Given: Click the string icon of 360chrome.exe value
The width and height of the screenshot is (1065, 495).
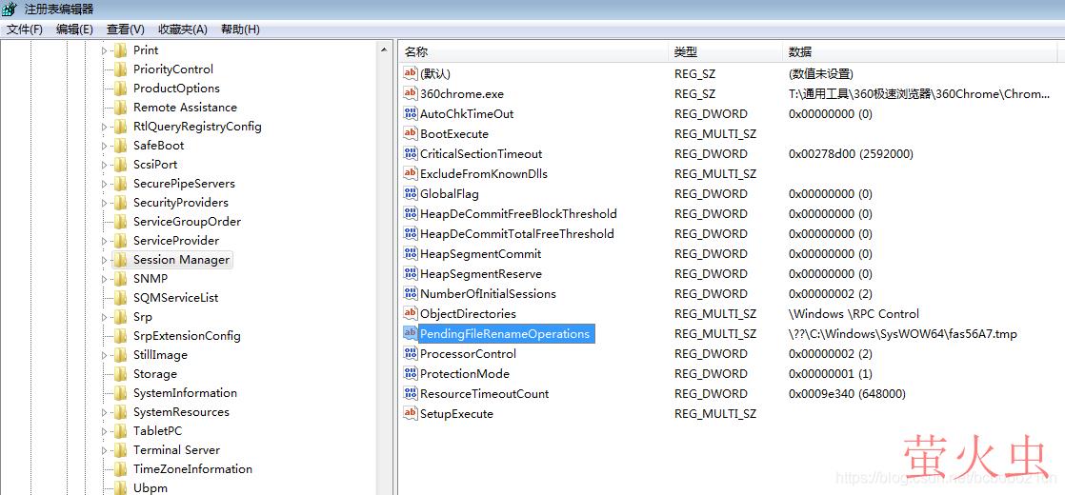Looking at the screenshot, I should 411,93.
